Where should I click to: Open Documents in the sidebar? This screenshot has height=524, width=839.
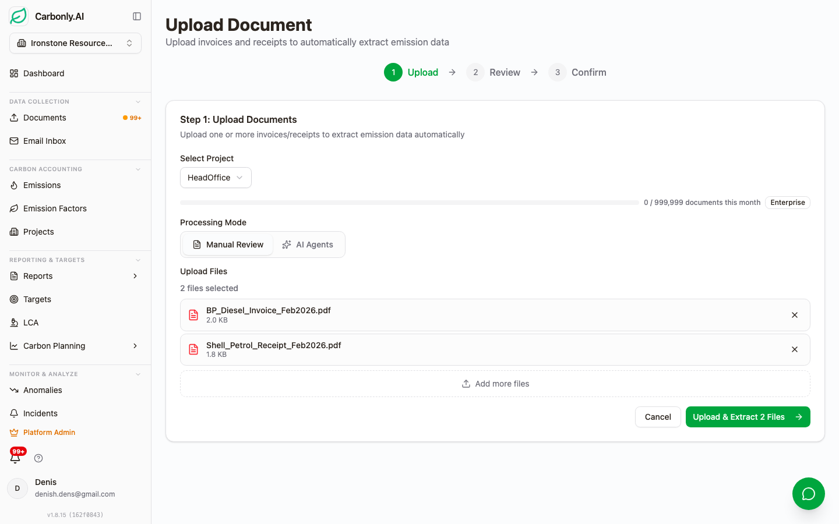(x=75, y=118)
